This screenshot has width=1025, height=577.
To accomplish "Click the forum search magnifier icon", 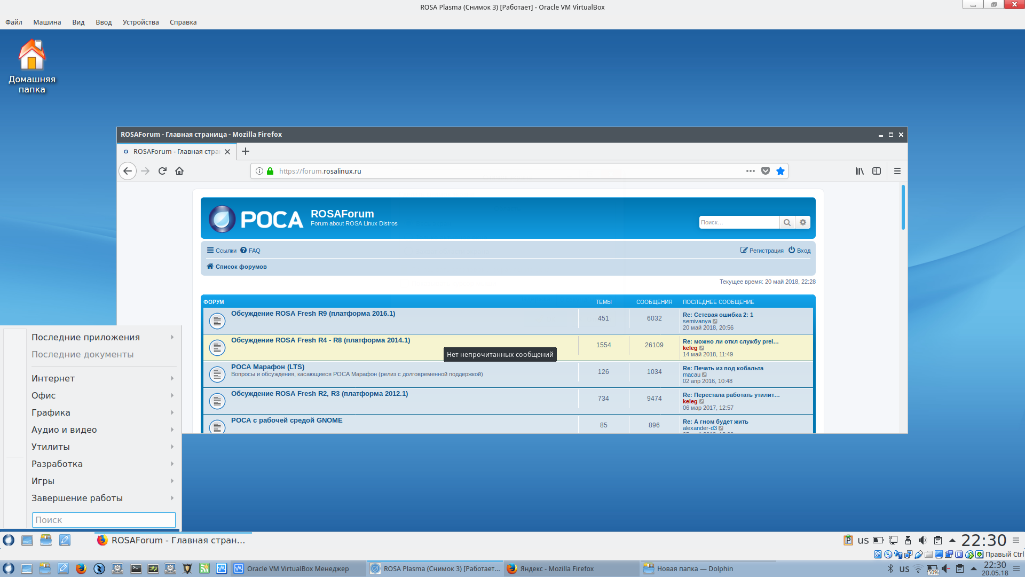I will point(786,222).
